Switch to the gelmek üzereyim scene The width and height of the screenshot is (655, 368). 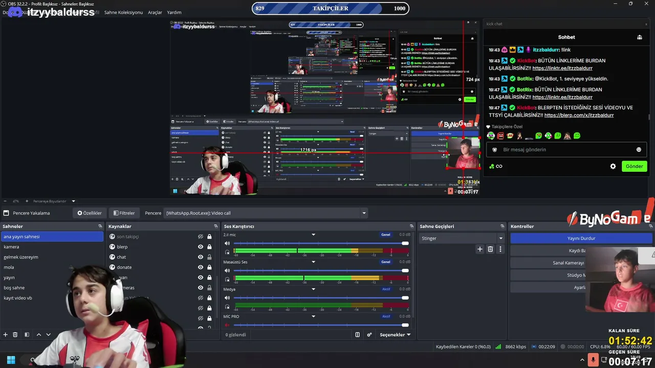point(52,257)
